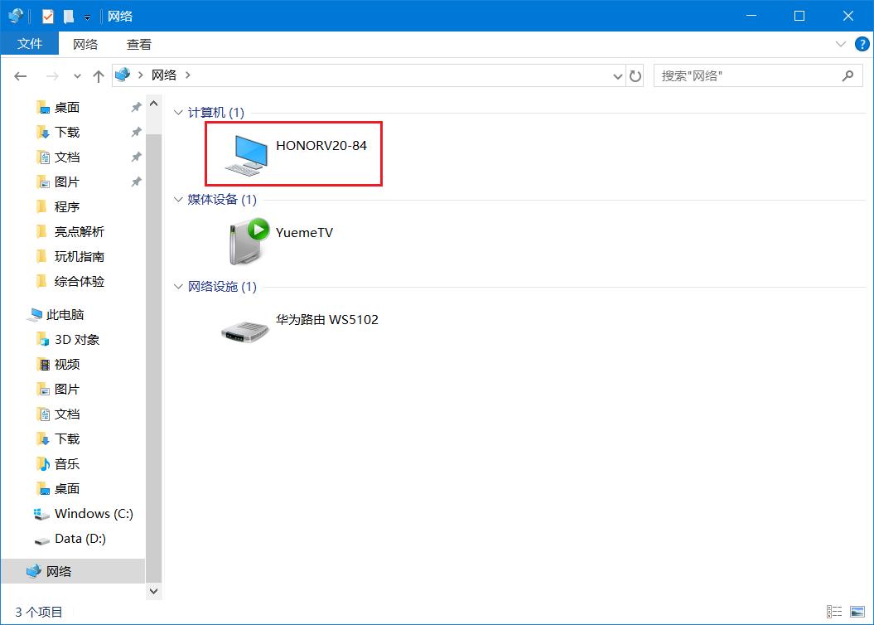Screen dimensions: 874x625
Task: Click the 音乐 folder icon
Action: pos(43,463)
